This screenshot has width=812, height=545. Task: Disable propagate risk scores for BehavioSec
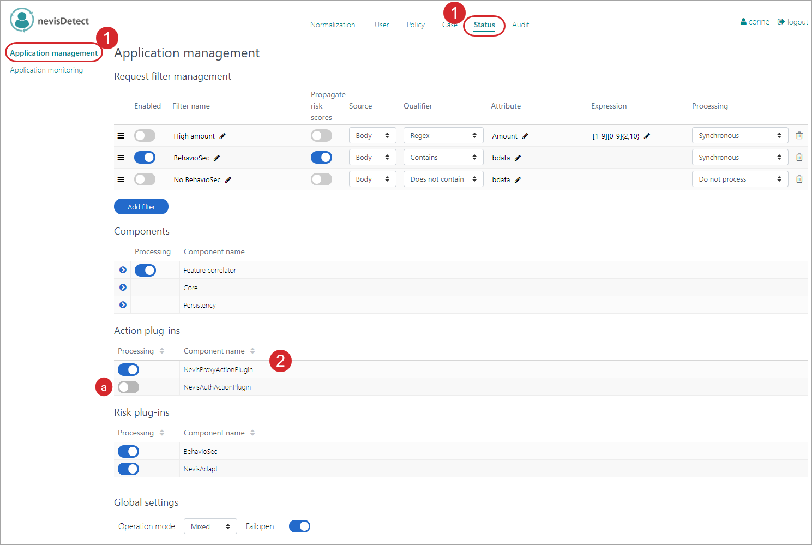click(321, 158)
